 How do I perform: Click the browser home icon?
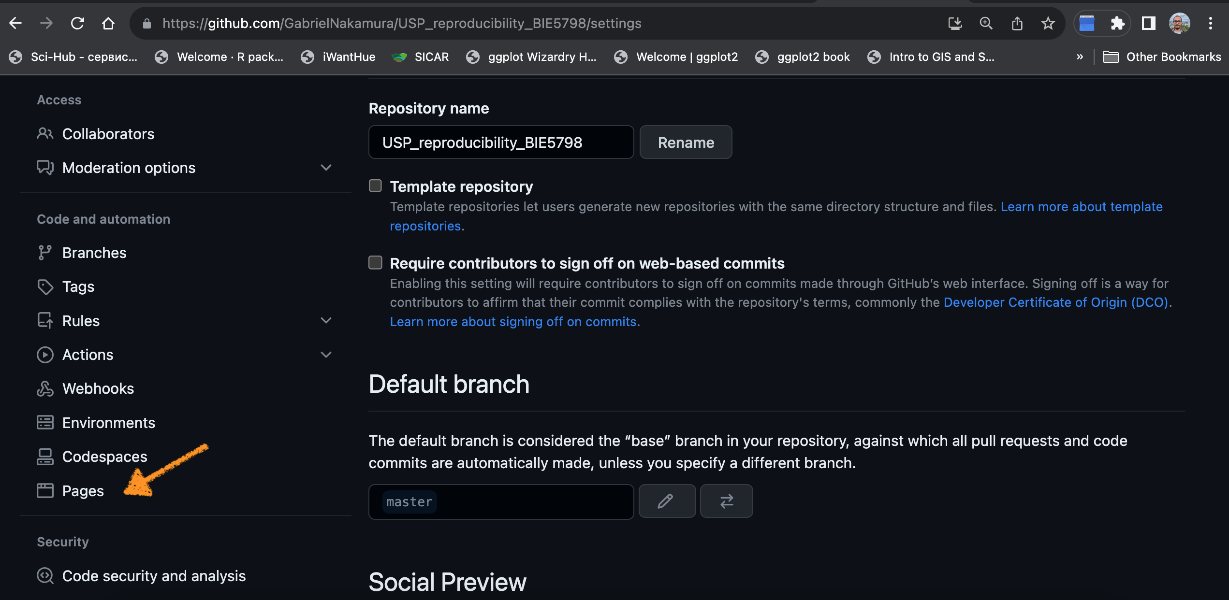point(108,23)
